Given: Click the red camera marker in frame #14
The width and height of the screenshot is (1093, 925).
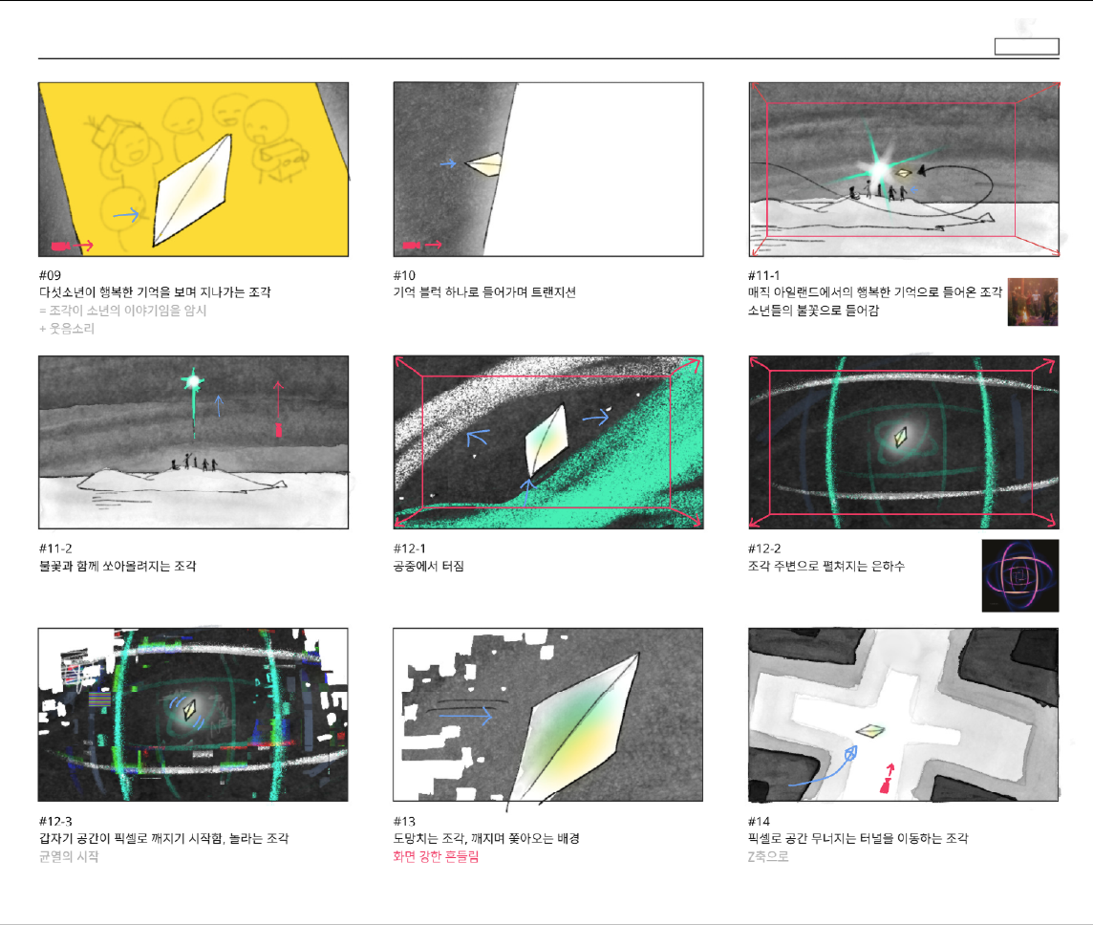Looking at the screenshot, I should [886, 786].
